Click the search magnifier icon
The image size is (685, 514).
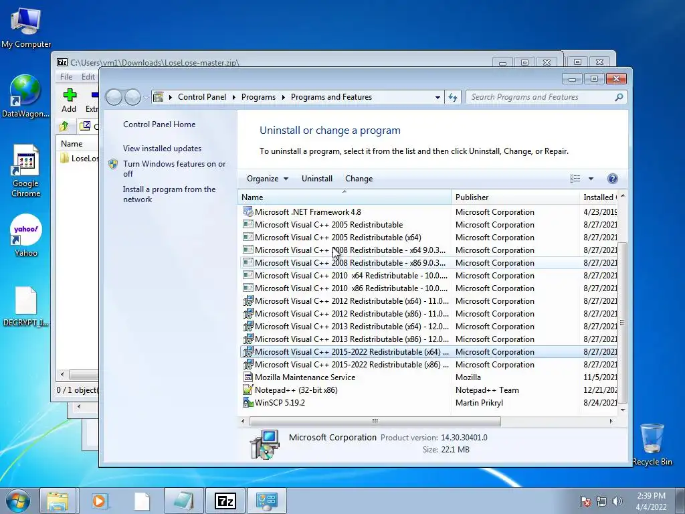click(x=619, y=97)
